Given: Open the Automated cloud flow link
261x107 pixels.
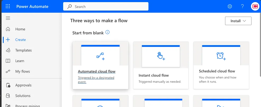Looking at the screenshot, I should 96,71.
